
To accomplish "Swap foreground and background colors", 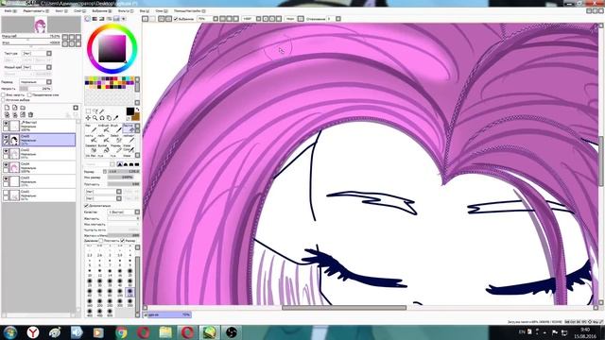I will (x=137, y=110).
